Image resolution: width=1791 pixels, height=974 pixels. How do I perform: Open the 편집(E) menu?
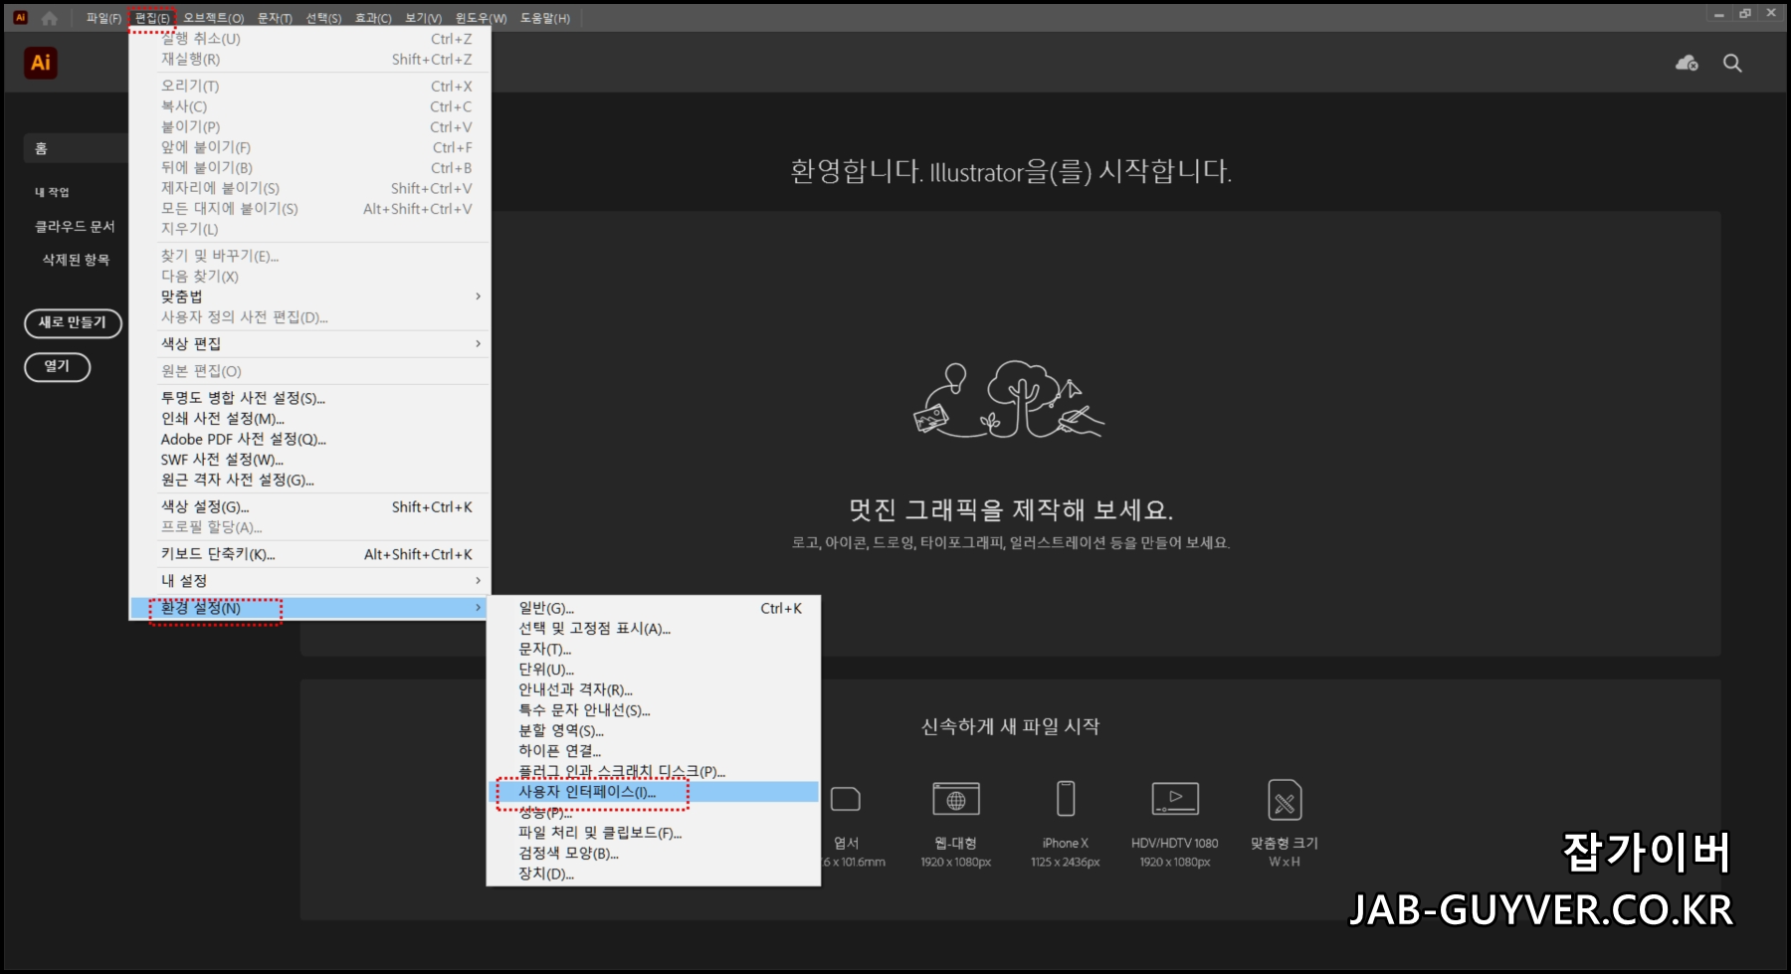(152, 18)
